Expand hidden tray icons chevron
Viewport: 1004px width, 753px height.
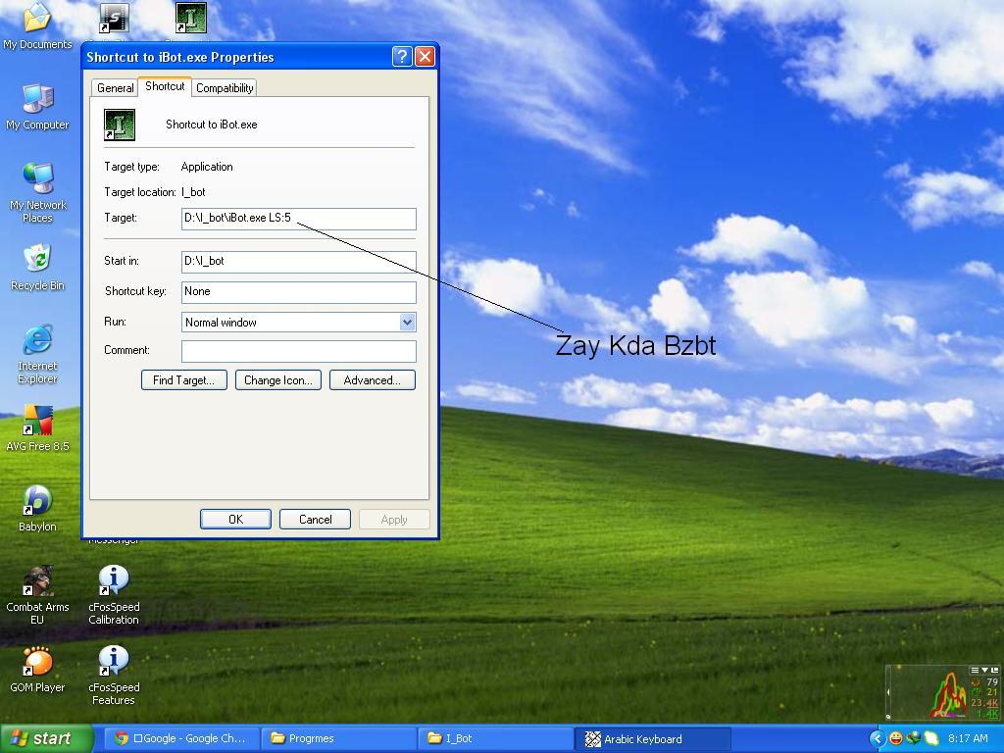[878, 739]
